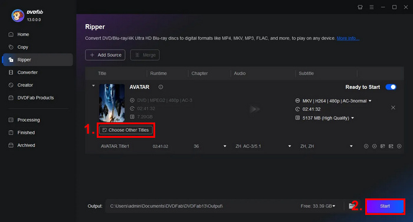413x222 pixels.
Task: Remove the AVATAR task with the X
Action: point(393,108)
